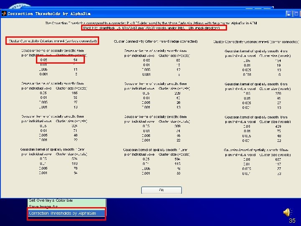Click cluster size 28 in rmm=5 6mm table
Image resolution: width=301 pixels, height=226 pixels.
(179, 103)
